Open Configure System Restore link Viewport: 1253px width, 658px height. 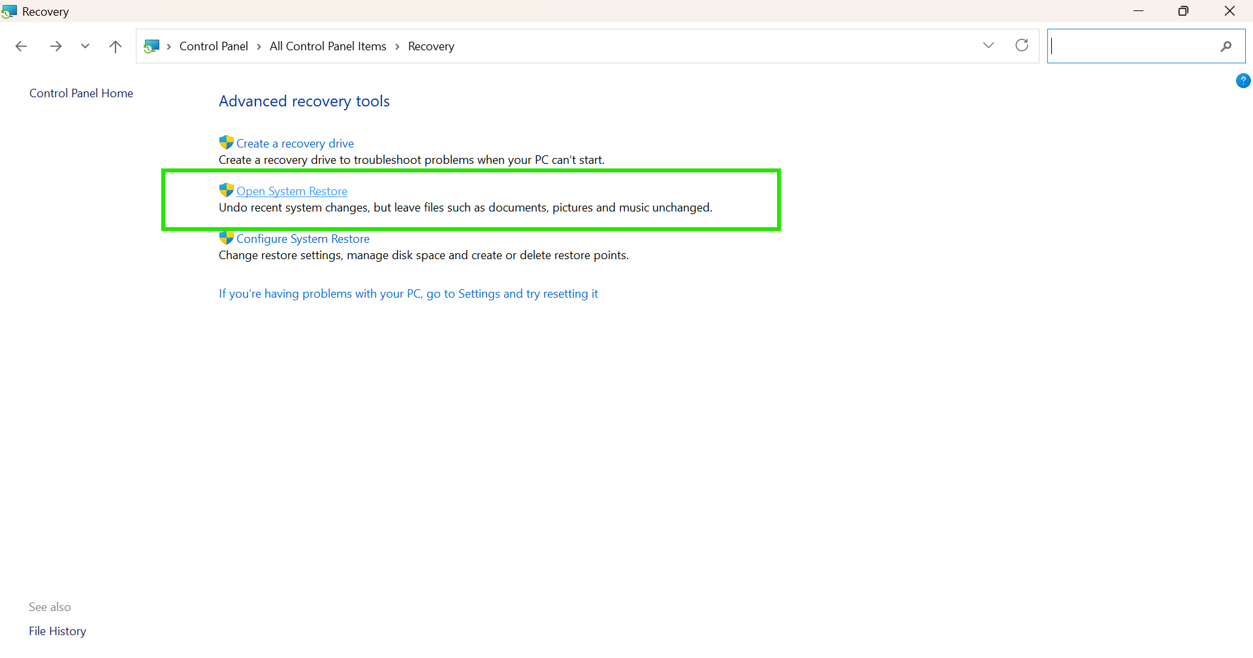pyautogui.click(x=303, y=239)
